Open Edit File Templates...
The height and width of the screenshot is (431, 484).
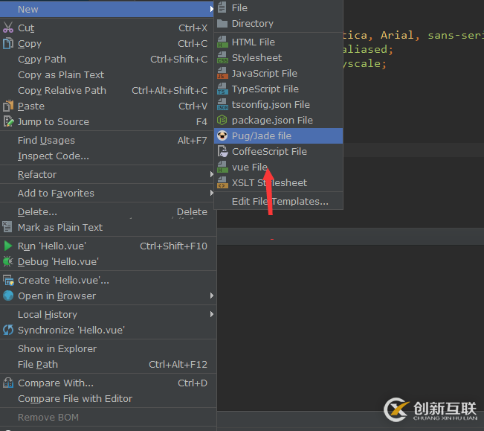[x=278, y=201]
